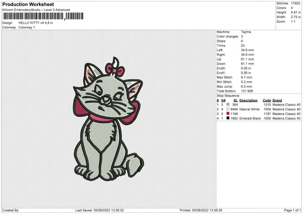Click the dark pink swatch for code 1187
The image size is (303, 214).
tap(228, 114)
